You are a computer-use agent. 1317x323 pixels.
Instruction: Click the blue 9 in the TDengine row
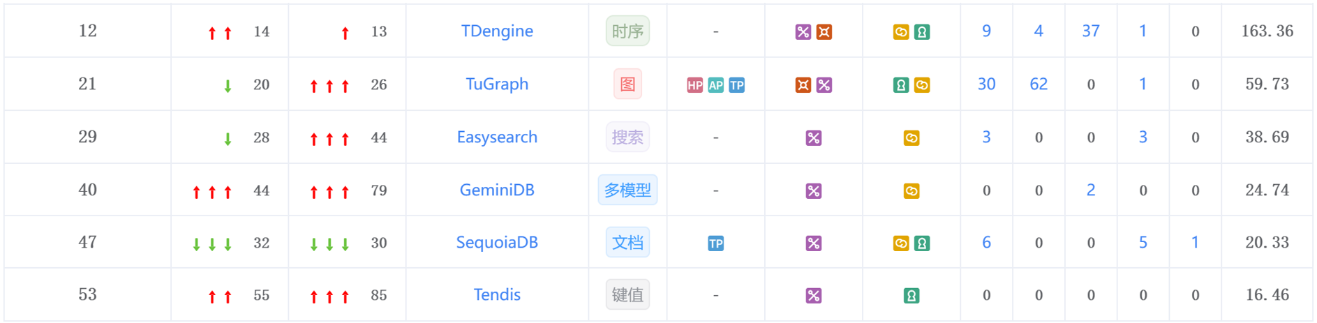click(x=986, y=31)
